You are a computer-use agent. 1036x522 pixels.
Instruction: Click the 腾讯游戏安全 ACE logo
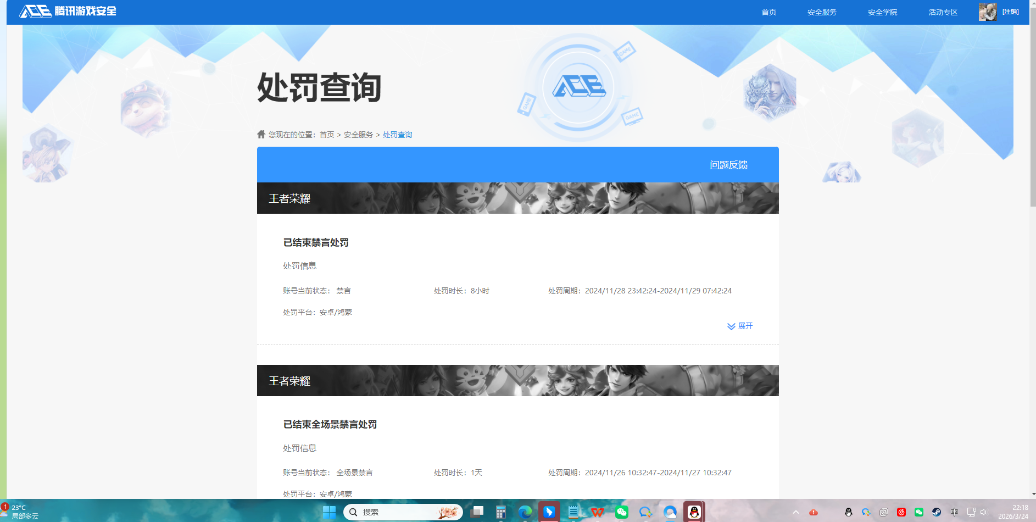[69, 11]
